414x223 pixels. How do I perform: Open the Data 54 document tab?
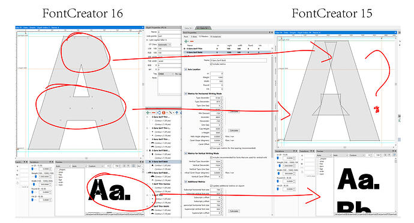coord(189,28)
